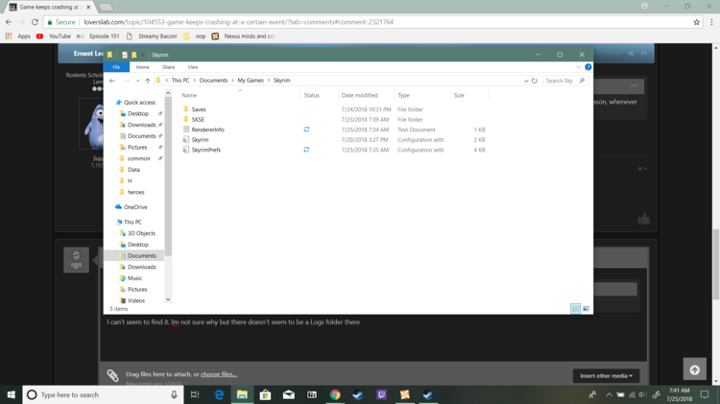Open address bar history dropdown
720x404 pixels.
pos(526,81)
